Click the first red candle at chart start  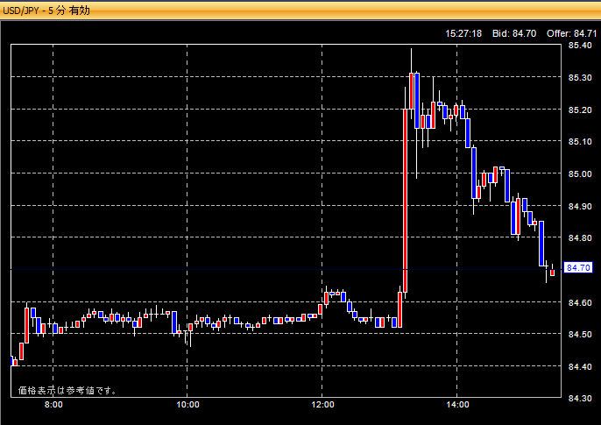[15, 360]
